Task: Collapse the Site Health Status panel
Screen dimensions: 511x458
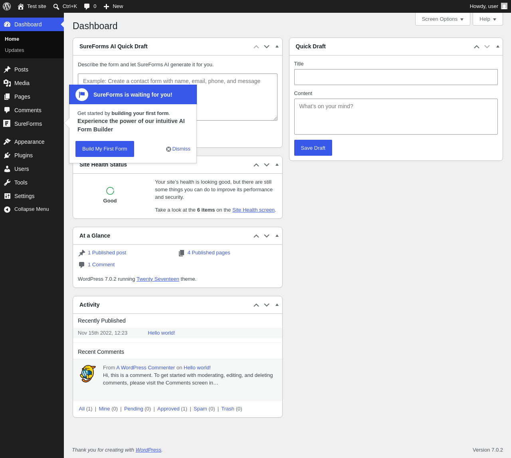Action: (x=277, y=165)
